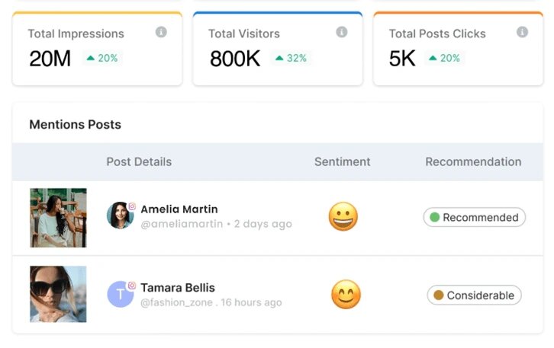Viewport: 554px width, 348px height.
Task: Open the Tamara Bellis "T" avatar
Action: point(120,295)
